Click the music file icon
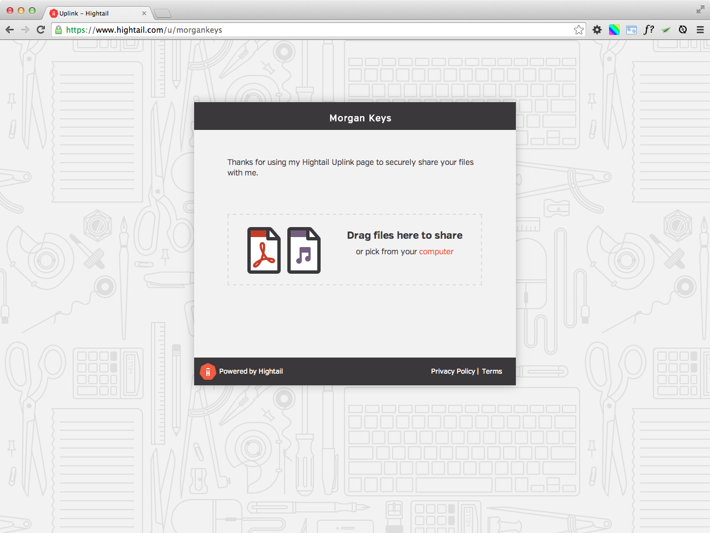 click(303, 250)
